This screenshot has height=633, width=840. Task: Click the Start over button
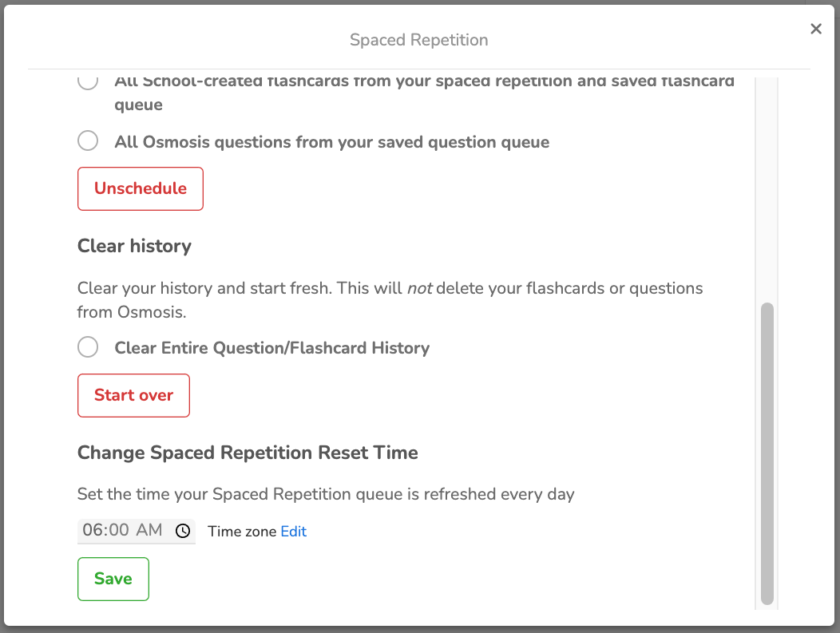133,395
